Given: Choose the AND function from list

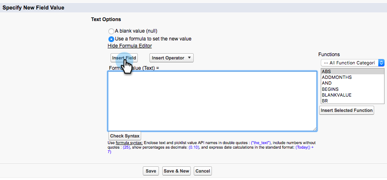Looking at the screenshot, I should pyautogui.click(x=327, y=83).
